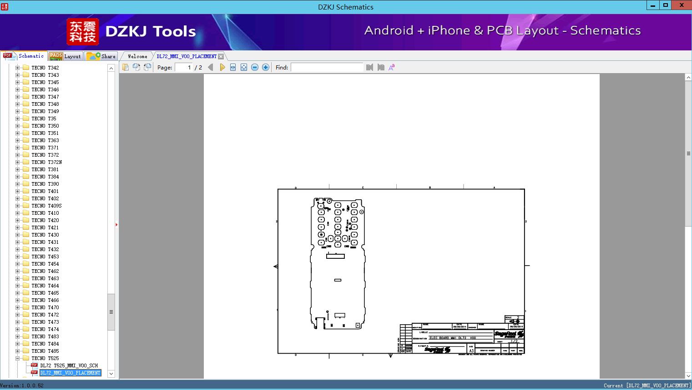Expand the TECNO T420 folder
Screen dimensions: 692x390
18,220
